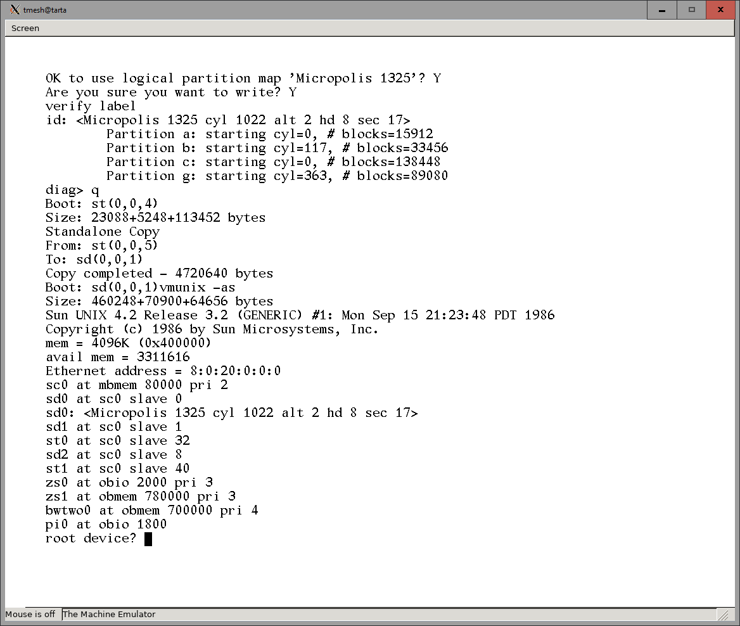
Task: Click the 'diag> q' prompt line
Action: (72, 190)
